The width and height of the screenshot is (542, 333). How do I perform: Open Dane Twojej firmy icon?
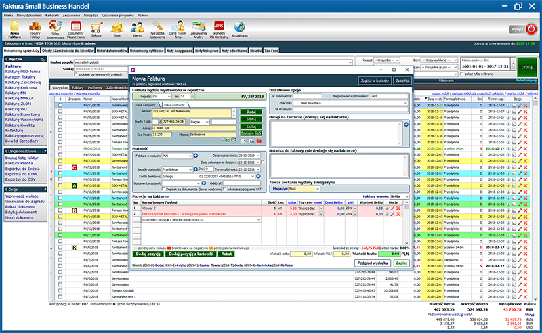[x=178, y=29]
